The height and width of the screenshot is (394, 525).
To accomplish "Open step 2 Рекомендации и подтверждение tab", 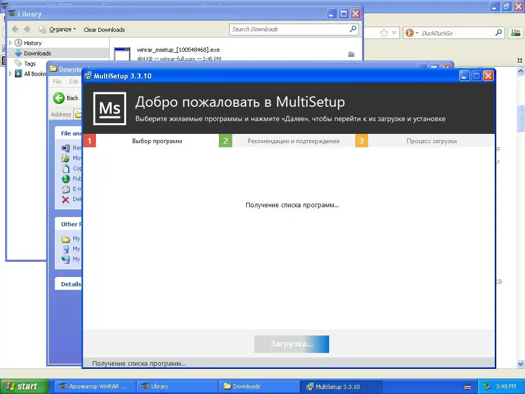I will [x=287, y=141].
